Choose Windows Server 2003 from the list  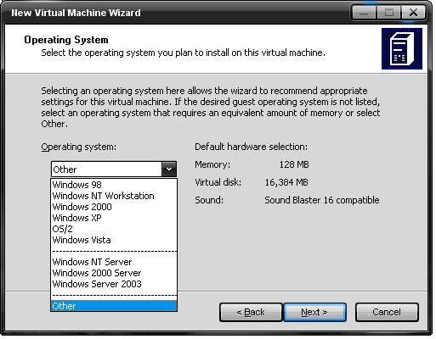pyautogui.click(x=114, y=284)
